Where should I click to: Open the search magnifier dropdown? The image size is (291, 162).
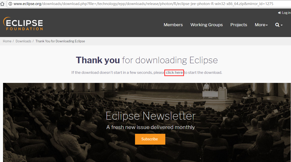[x=279, y=25]
